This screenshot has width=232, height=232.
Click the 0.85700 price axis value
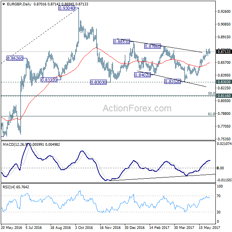click(224, 62)
